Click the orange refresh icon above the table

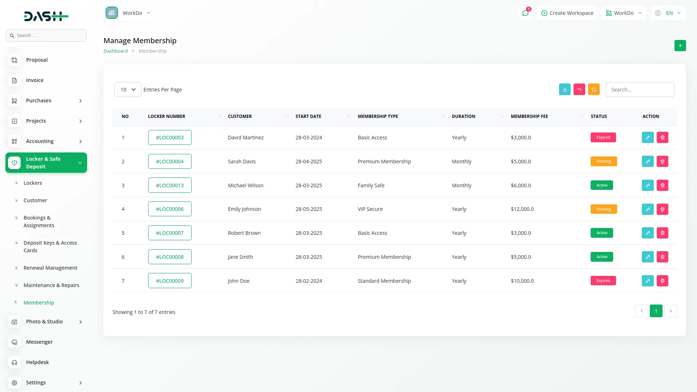tap(594, 89)
